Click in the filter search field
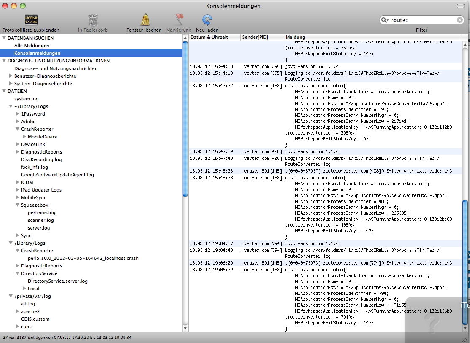The width and height of the screenshot is (470, 343). (422, 20)
